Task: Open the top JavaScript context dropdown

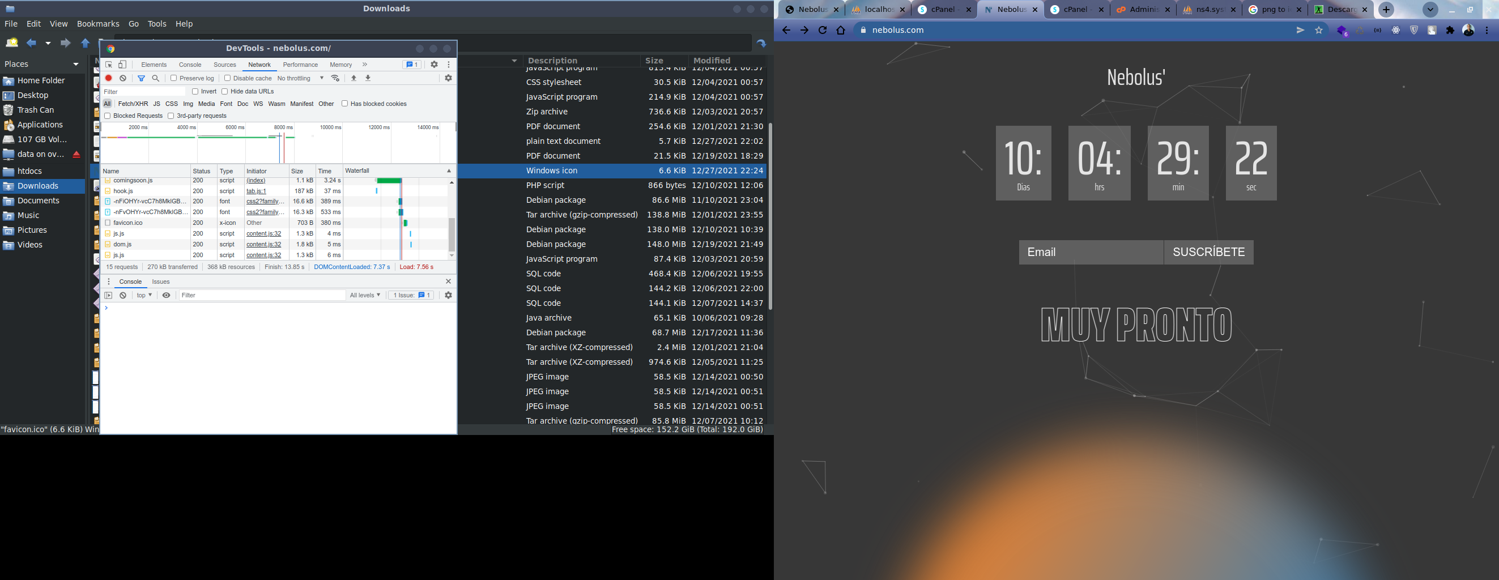Action: pos(144,296)
